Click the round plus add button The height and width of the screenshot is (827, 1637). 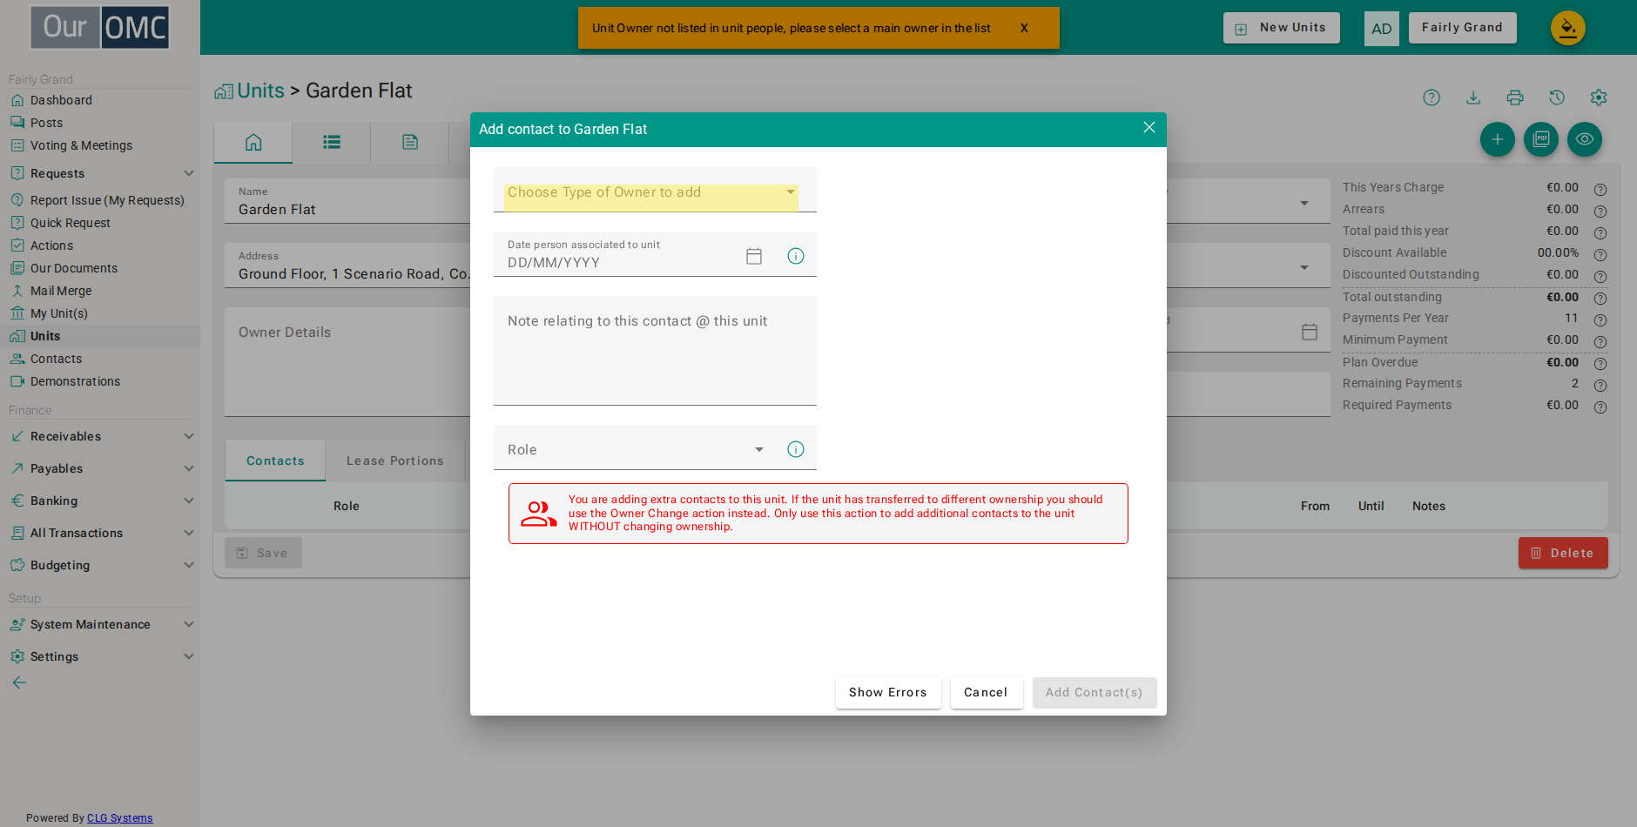[x=1498, y=139]
